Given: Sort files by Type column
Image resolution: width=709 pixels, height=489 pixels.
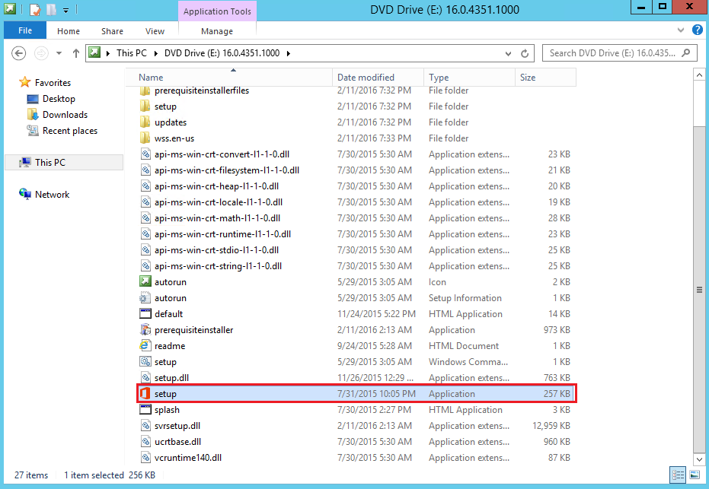Looking at the screenshot, I should (469, 78).
